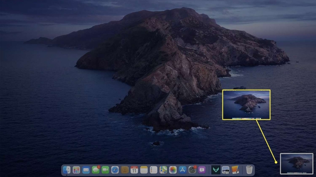Open Messages with the unread badge
This screenshot has height=177, width=316.
coord(96,170)
